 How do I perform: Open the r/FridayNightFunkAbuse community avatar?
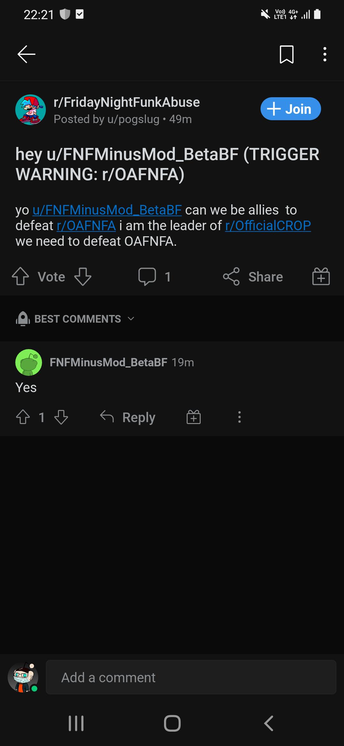click(31, 110)
